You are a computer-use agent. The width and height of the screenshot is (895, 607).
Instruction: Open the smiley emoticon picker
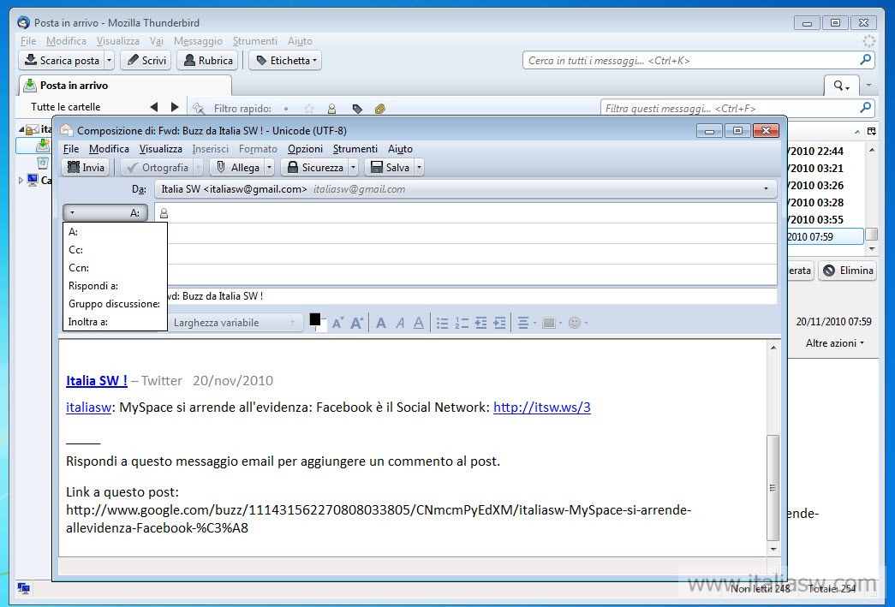click(577, 323)
